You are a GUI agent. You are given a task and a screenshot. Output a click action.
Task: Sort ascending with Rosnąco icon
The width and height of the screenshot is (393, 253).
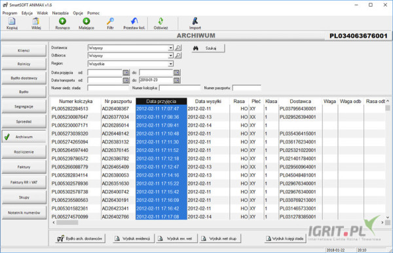pyautogui.click(x=62, y=22)
